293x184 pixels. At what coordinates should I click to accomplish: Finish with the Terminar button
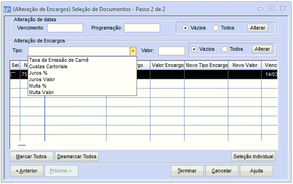pos(187,171)
